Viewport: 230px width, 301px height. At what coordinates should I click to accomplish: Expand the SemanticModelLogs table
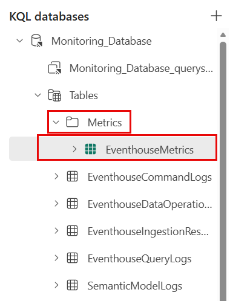[x=56, y=285]
